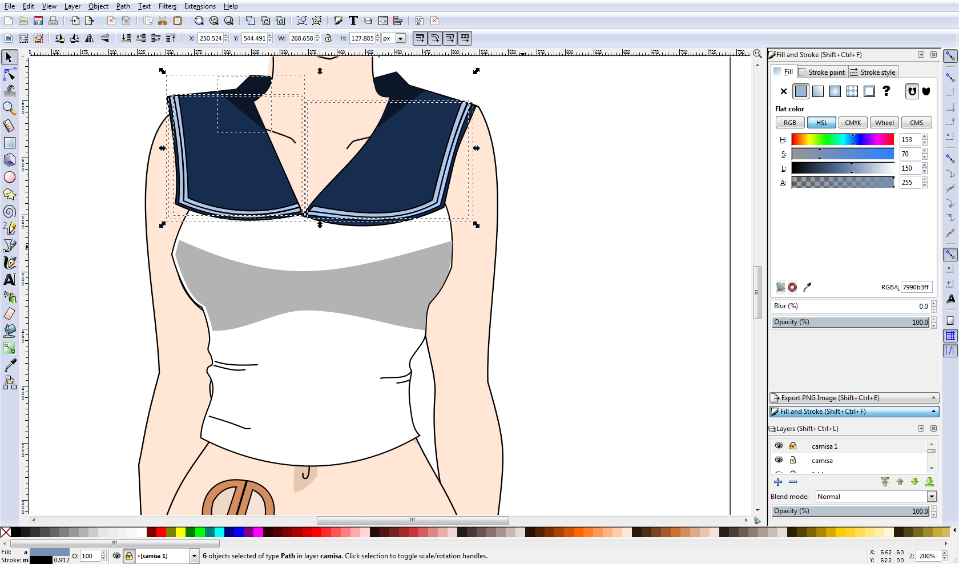Screen dimensions: 959x564
Task: Select the Eraser tool
Action: tap(9, 314)
